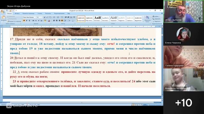Align text left
The height and width of the screenshot is (114, 204).
(54, 21)
